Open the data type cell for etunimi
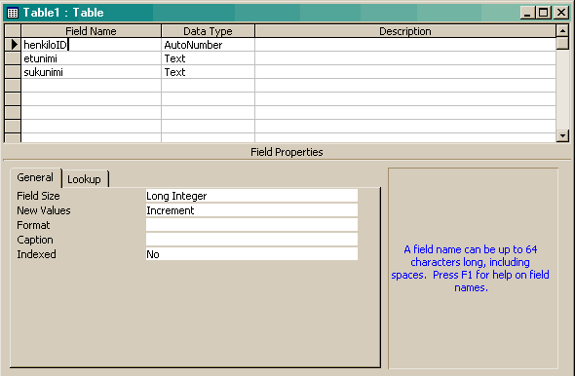This screenshot has height=376, width=575. point(208,58)
